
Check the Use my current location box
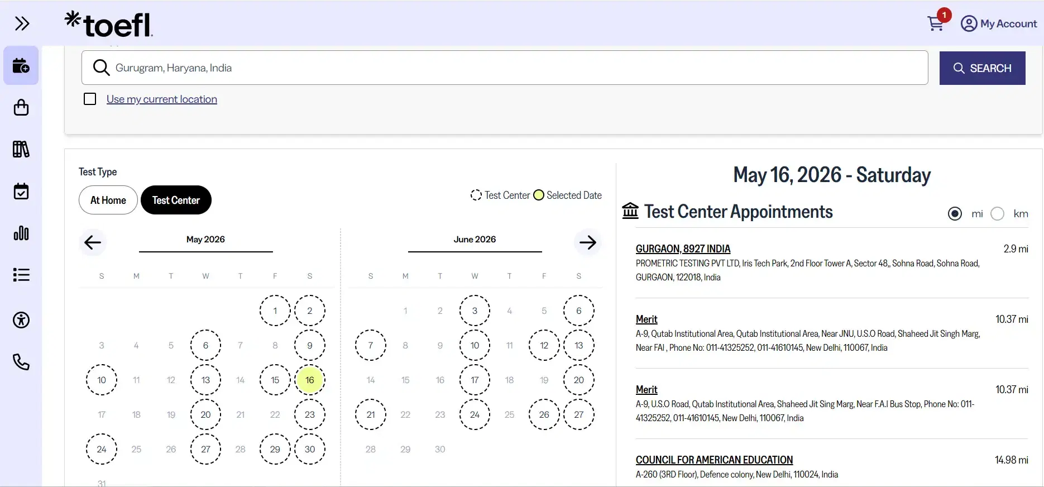coord(90,99)
